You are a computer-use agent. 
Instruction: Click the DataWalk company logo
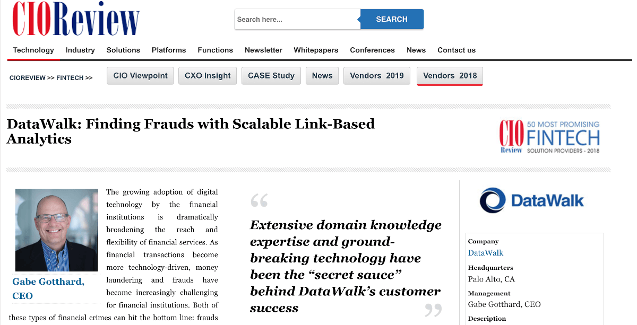531,200
